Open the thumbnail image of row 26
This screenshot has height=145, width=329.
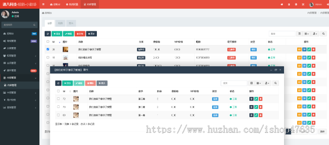[65, 49]
